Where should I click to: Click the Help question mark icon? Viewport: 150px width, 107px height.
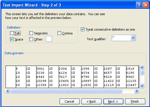[139, 5]
